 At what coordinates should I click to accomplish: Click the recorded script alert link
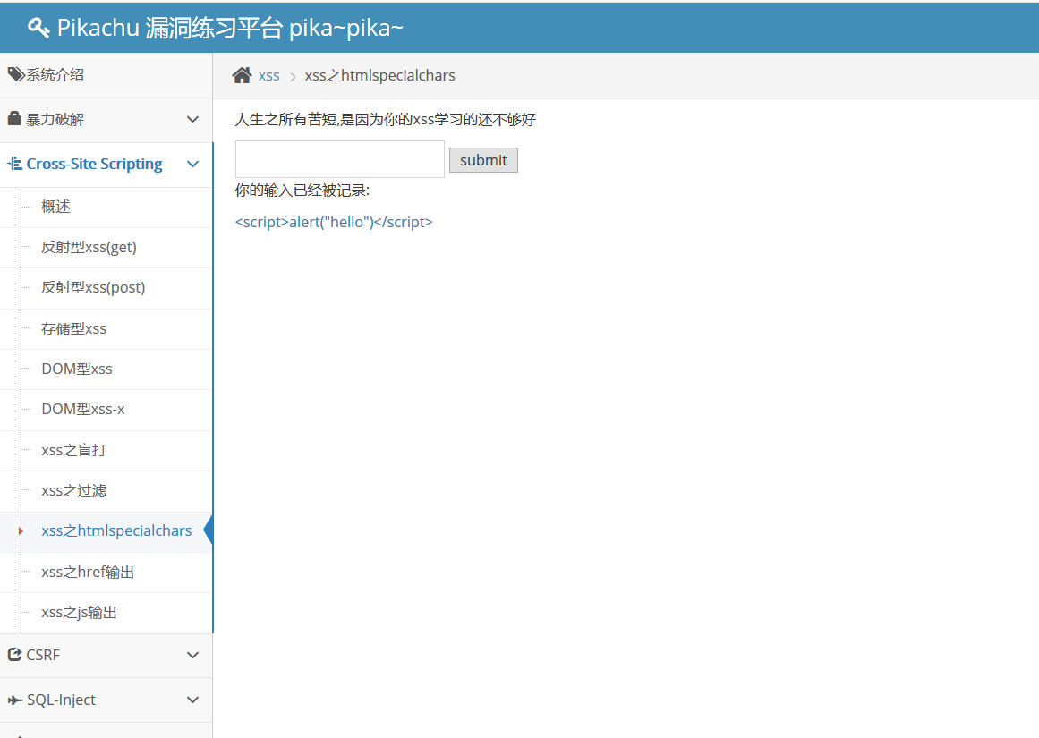[x=334, y=222]
